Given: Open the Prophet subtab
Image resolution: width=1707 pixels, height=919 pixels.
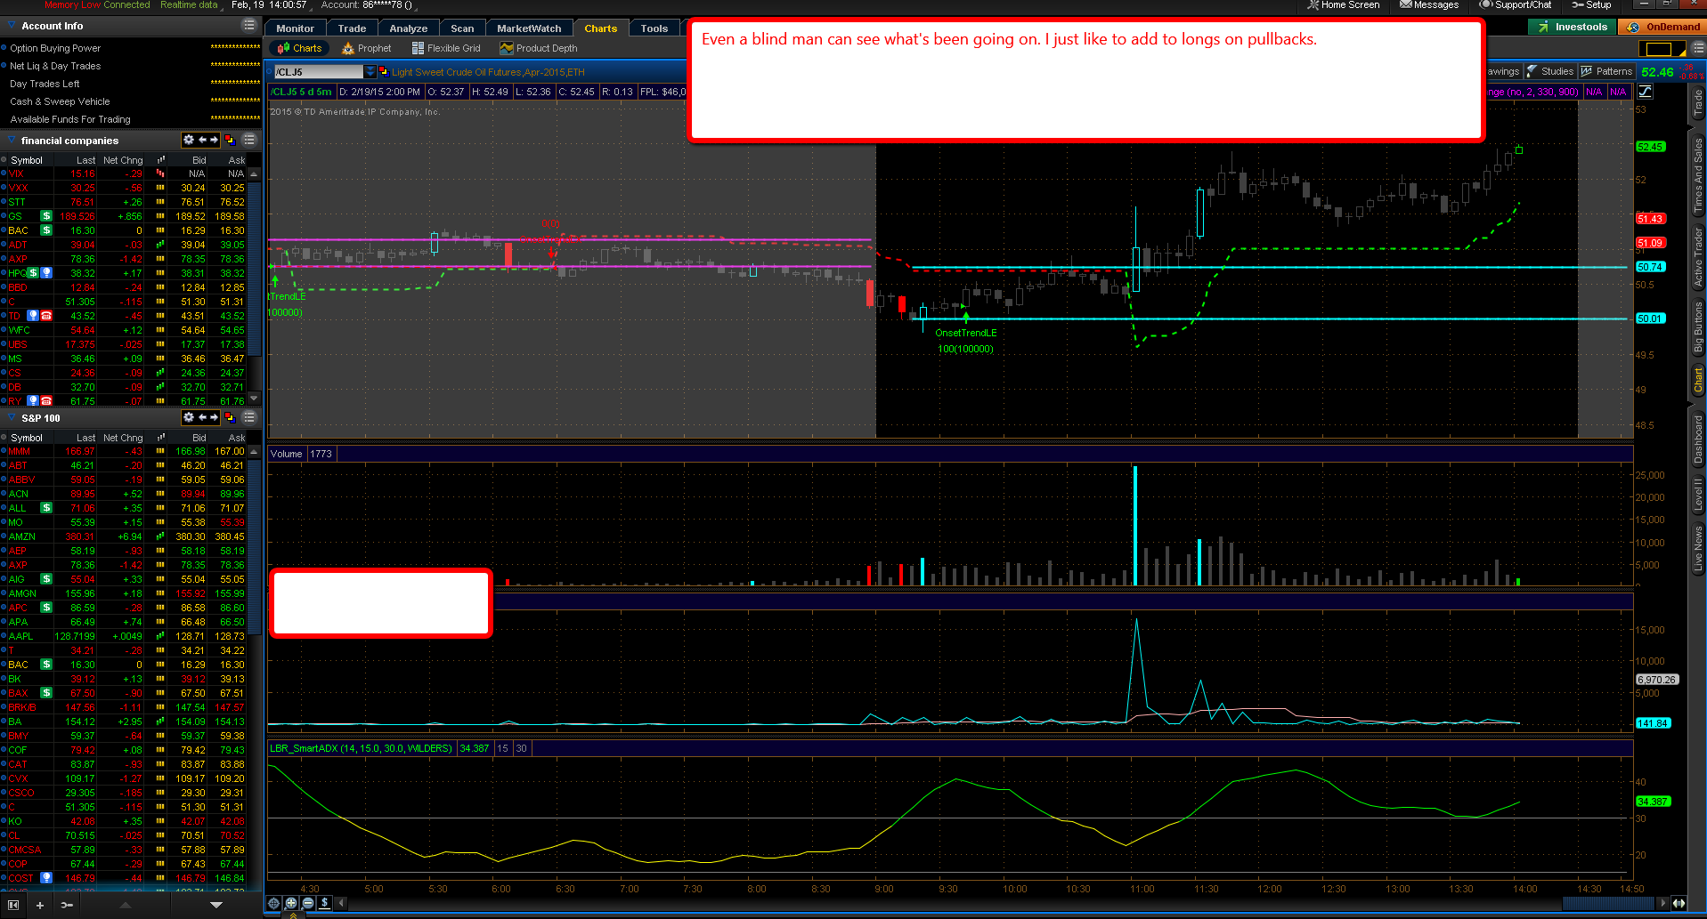Looking at the screenshot, I should click(367, 48).
